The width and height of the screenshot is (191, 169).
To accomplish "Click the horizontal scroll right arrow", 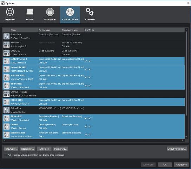I will coord(183,140).
